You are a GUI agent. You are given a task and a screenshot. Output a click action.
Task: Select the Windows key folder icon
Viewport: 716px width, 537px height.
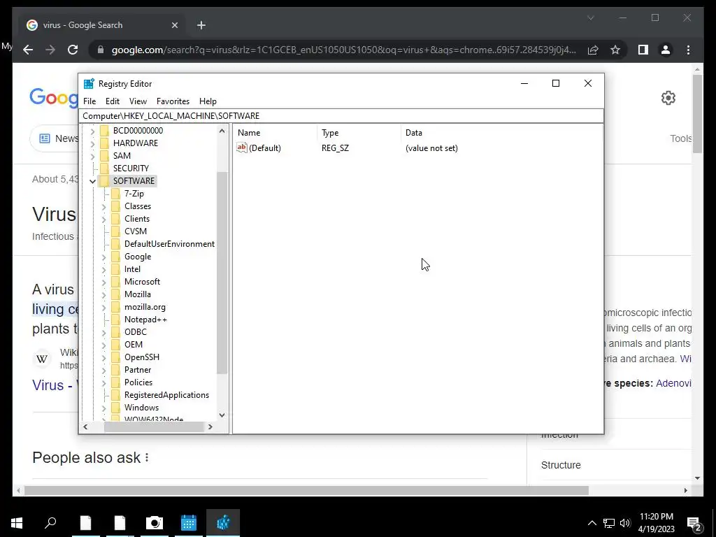click(x=115, y=408)
